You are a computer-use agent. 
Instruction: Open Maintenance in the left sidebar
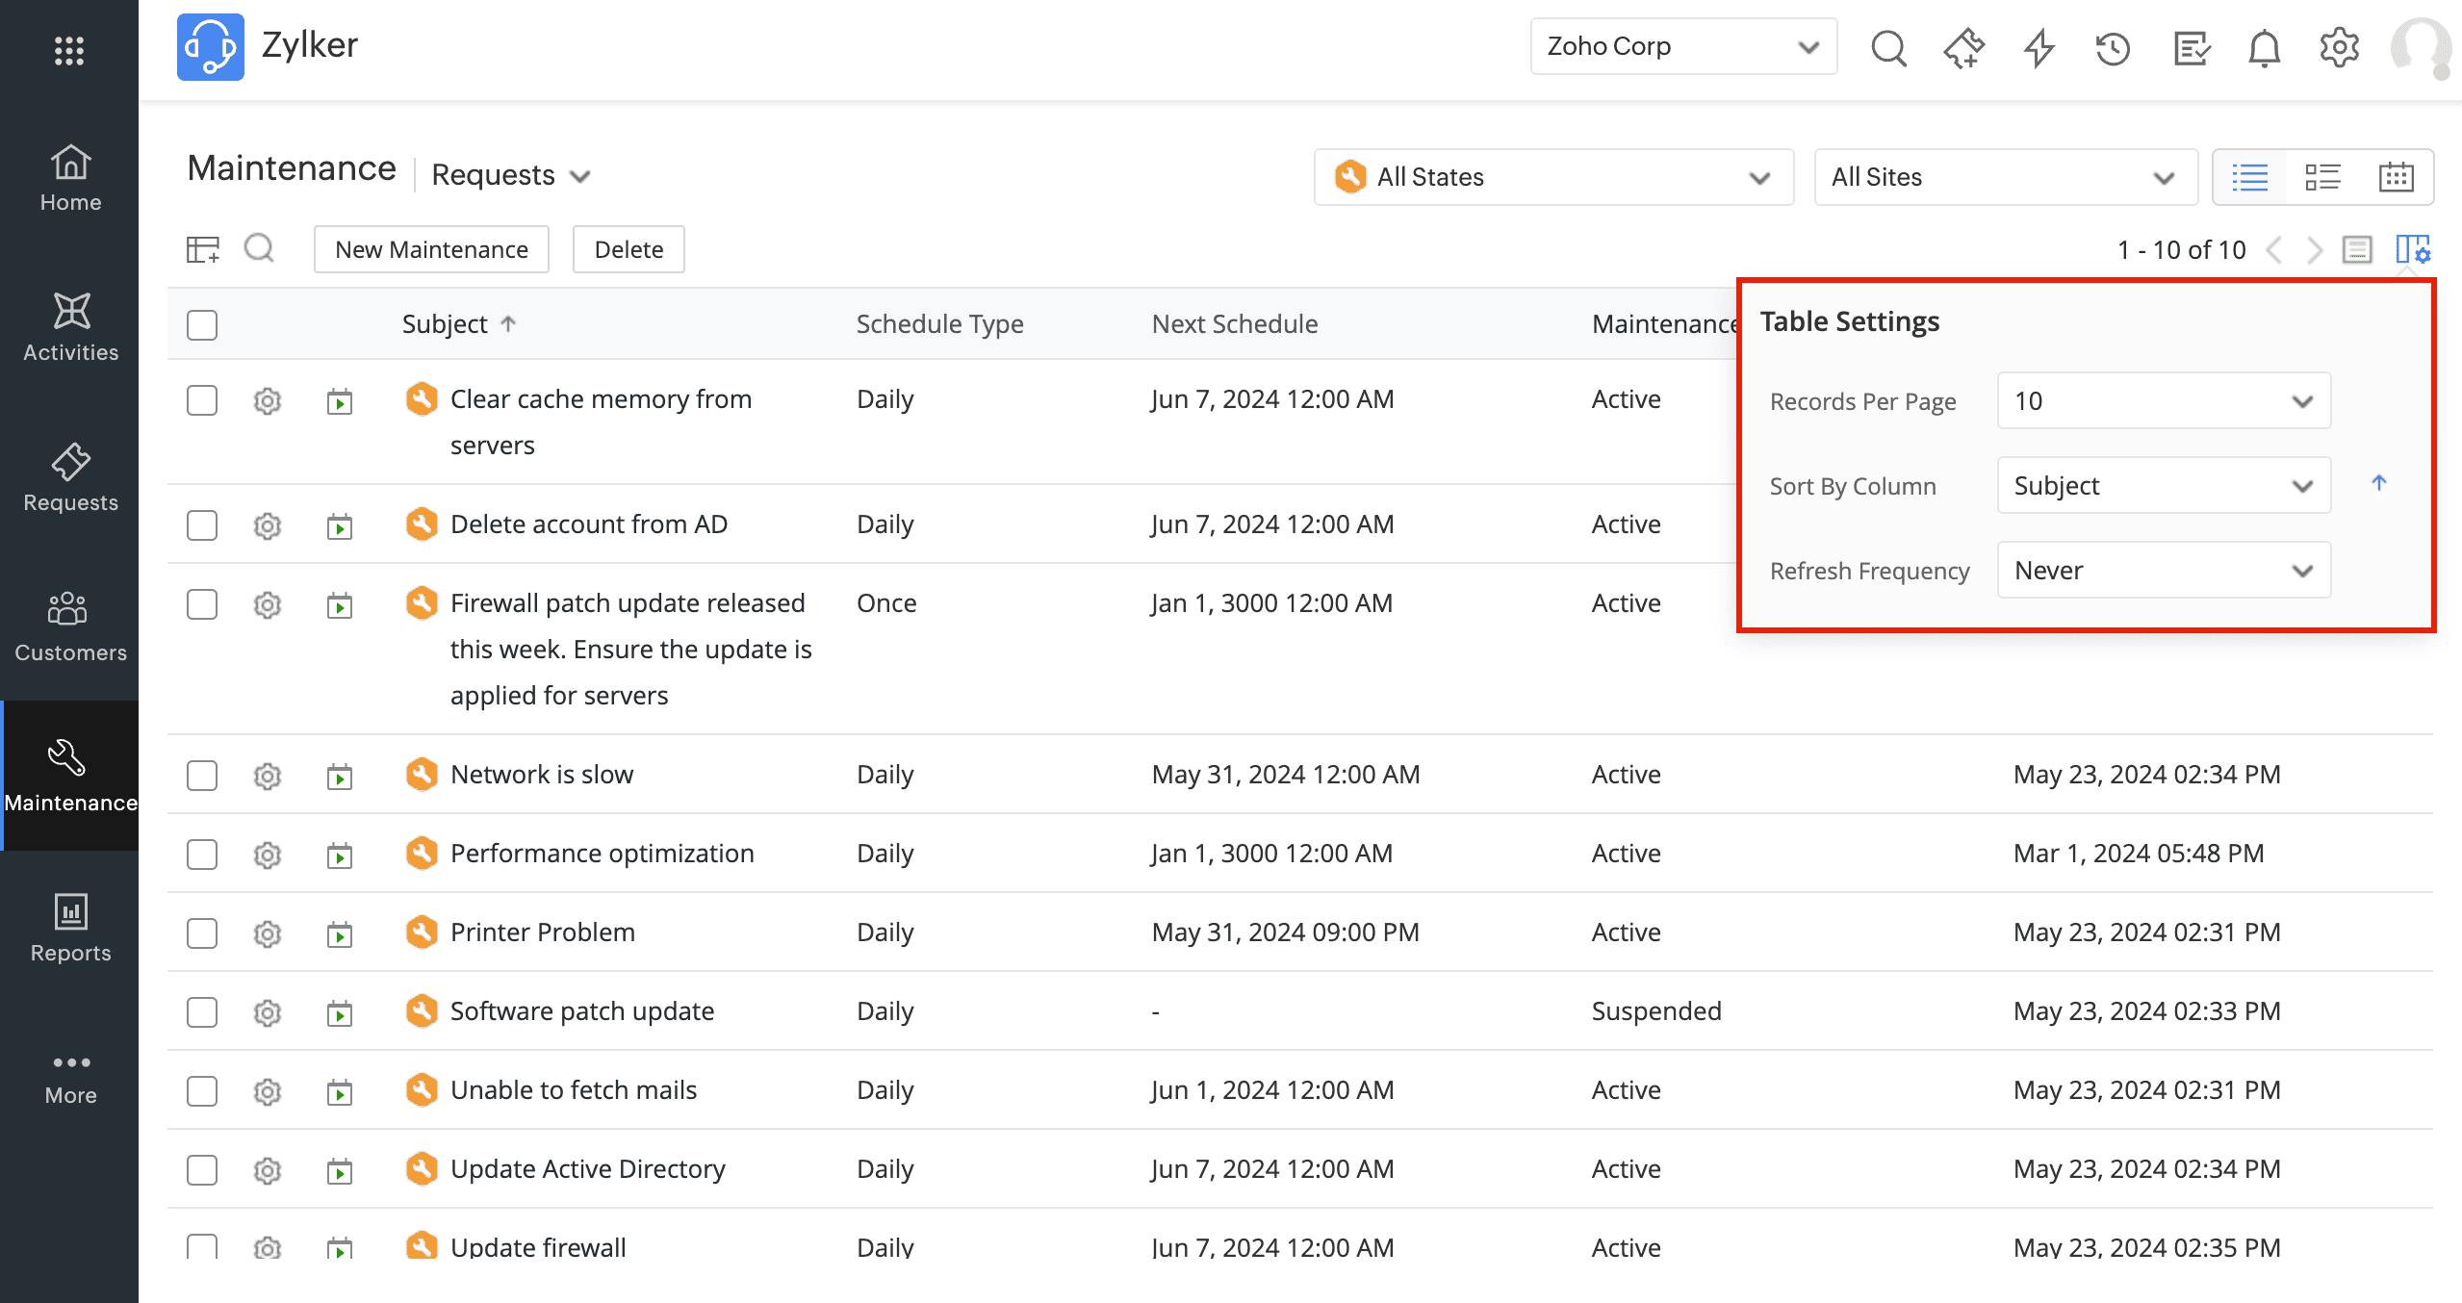pyautogui.click(x=70, y=776)
